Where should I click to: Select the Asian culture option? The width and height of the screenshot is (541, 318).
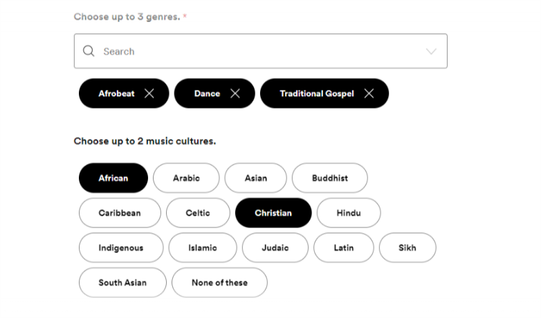[x=255, y=178]
